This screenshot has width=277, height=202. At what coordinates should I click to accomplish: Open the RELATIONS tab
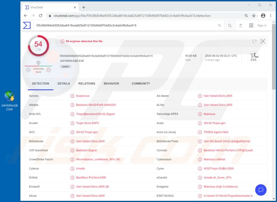pyautogui.click(x=87, y=84)
